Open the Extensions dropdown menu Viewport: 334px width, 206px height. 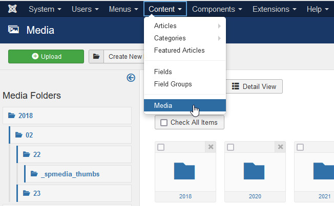click(x=274, y=9)
